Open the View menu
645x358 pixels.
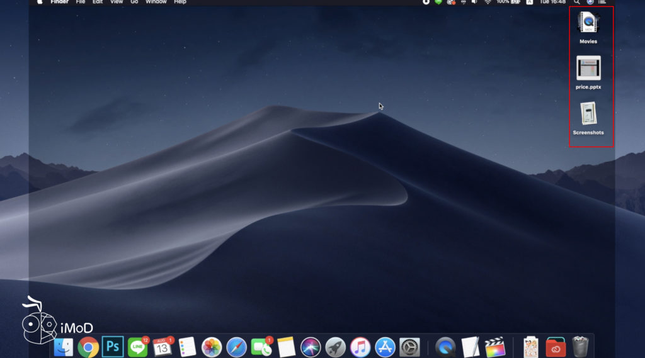point(117,2)
